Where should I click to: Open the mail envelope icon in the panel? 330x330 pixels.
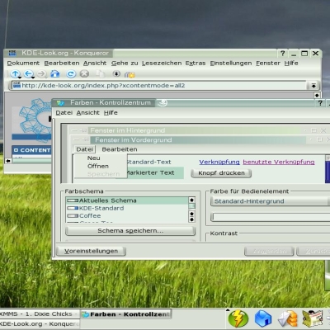click(x=288, y=319)
